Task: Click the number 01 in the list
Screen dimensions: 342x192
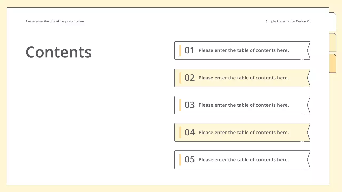Action: click(189, 50)
